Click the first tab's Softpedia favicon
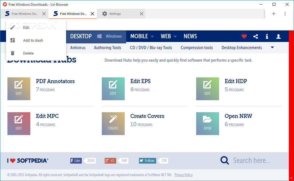The image size is (294, 181). [7, 14]
